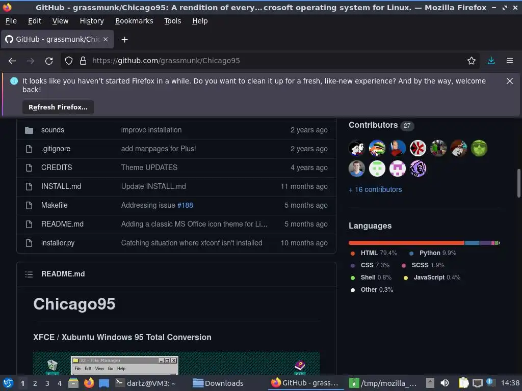
Task: Open the system start menu in taskbar
Action: [x=8, y=383]
